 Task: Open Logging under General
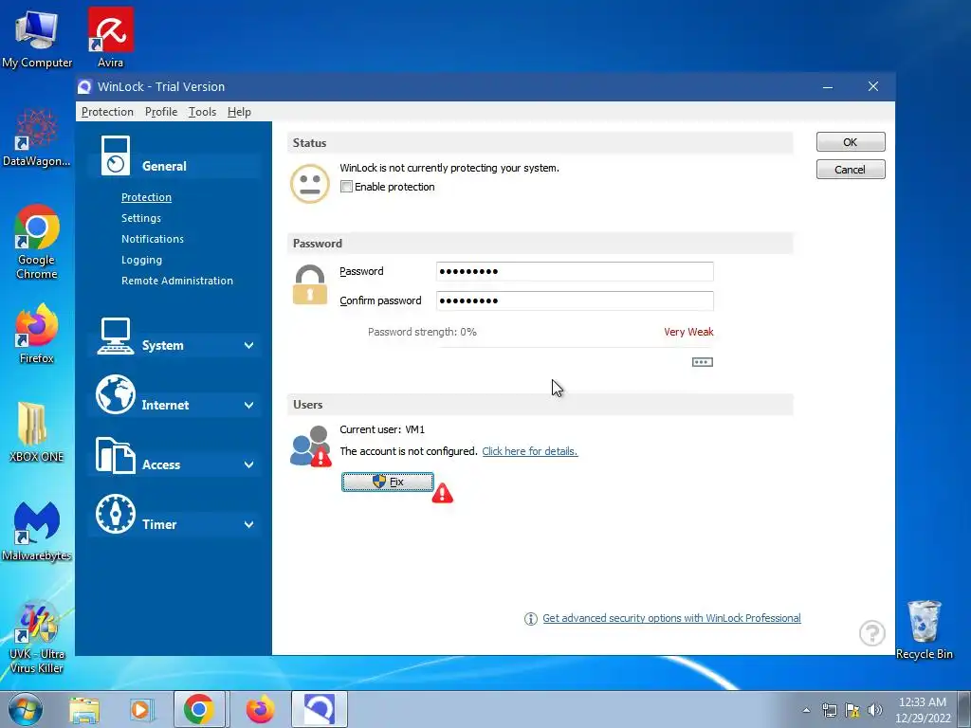click(x=142, y=260)
